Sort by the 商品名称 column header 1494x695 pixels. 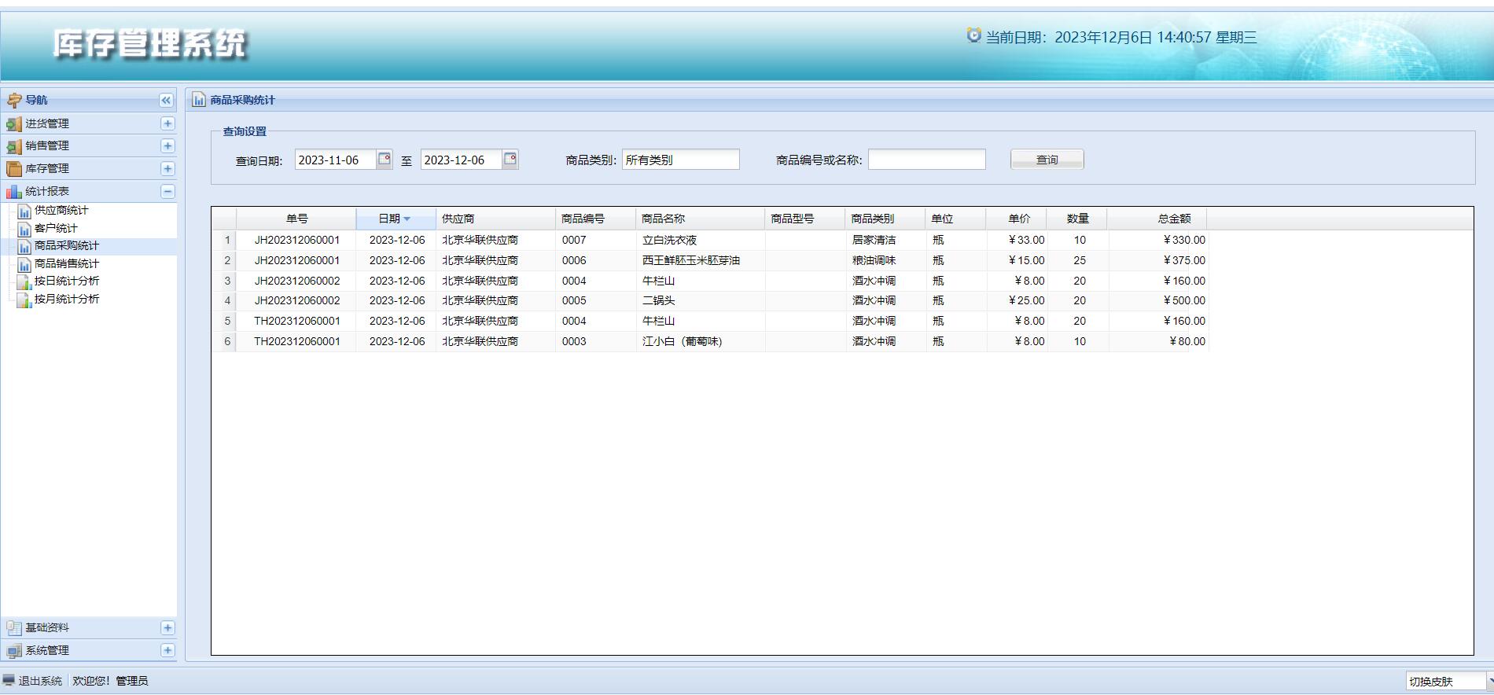pyautogui.click(x=700, y=219)
